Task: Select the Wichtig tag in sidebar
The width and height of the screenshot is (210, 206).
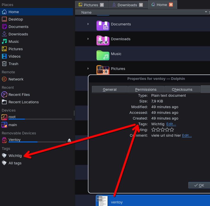Action: tap(15, 155)
